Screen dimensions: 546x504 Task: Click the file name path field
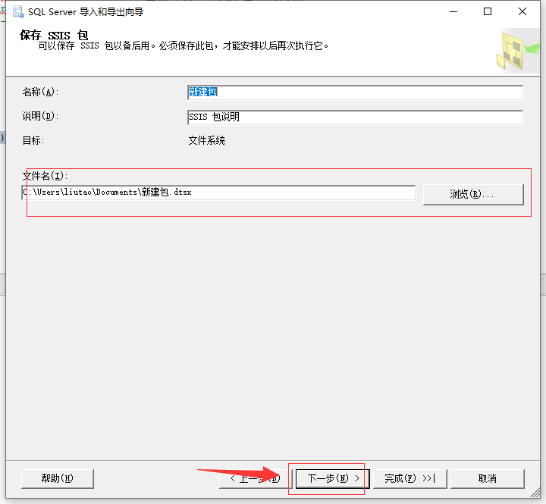[218, 193]
